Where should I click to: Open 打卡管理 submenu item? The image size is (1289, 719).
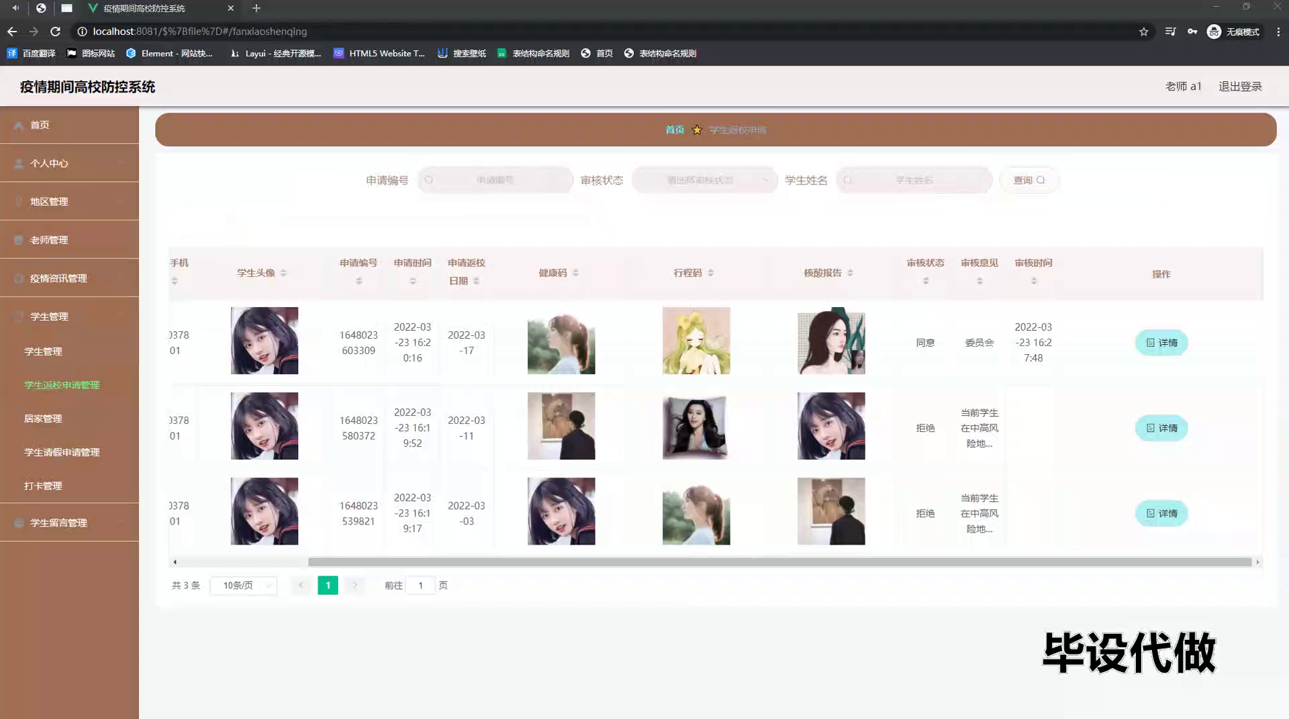pos(43,486)
